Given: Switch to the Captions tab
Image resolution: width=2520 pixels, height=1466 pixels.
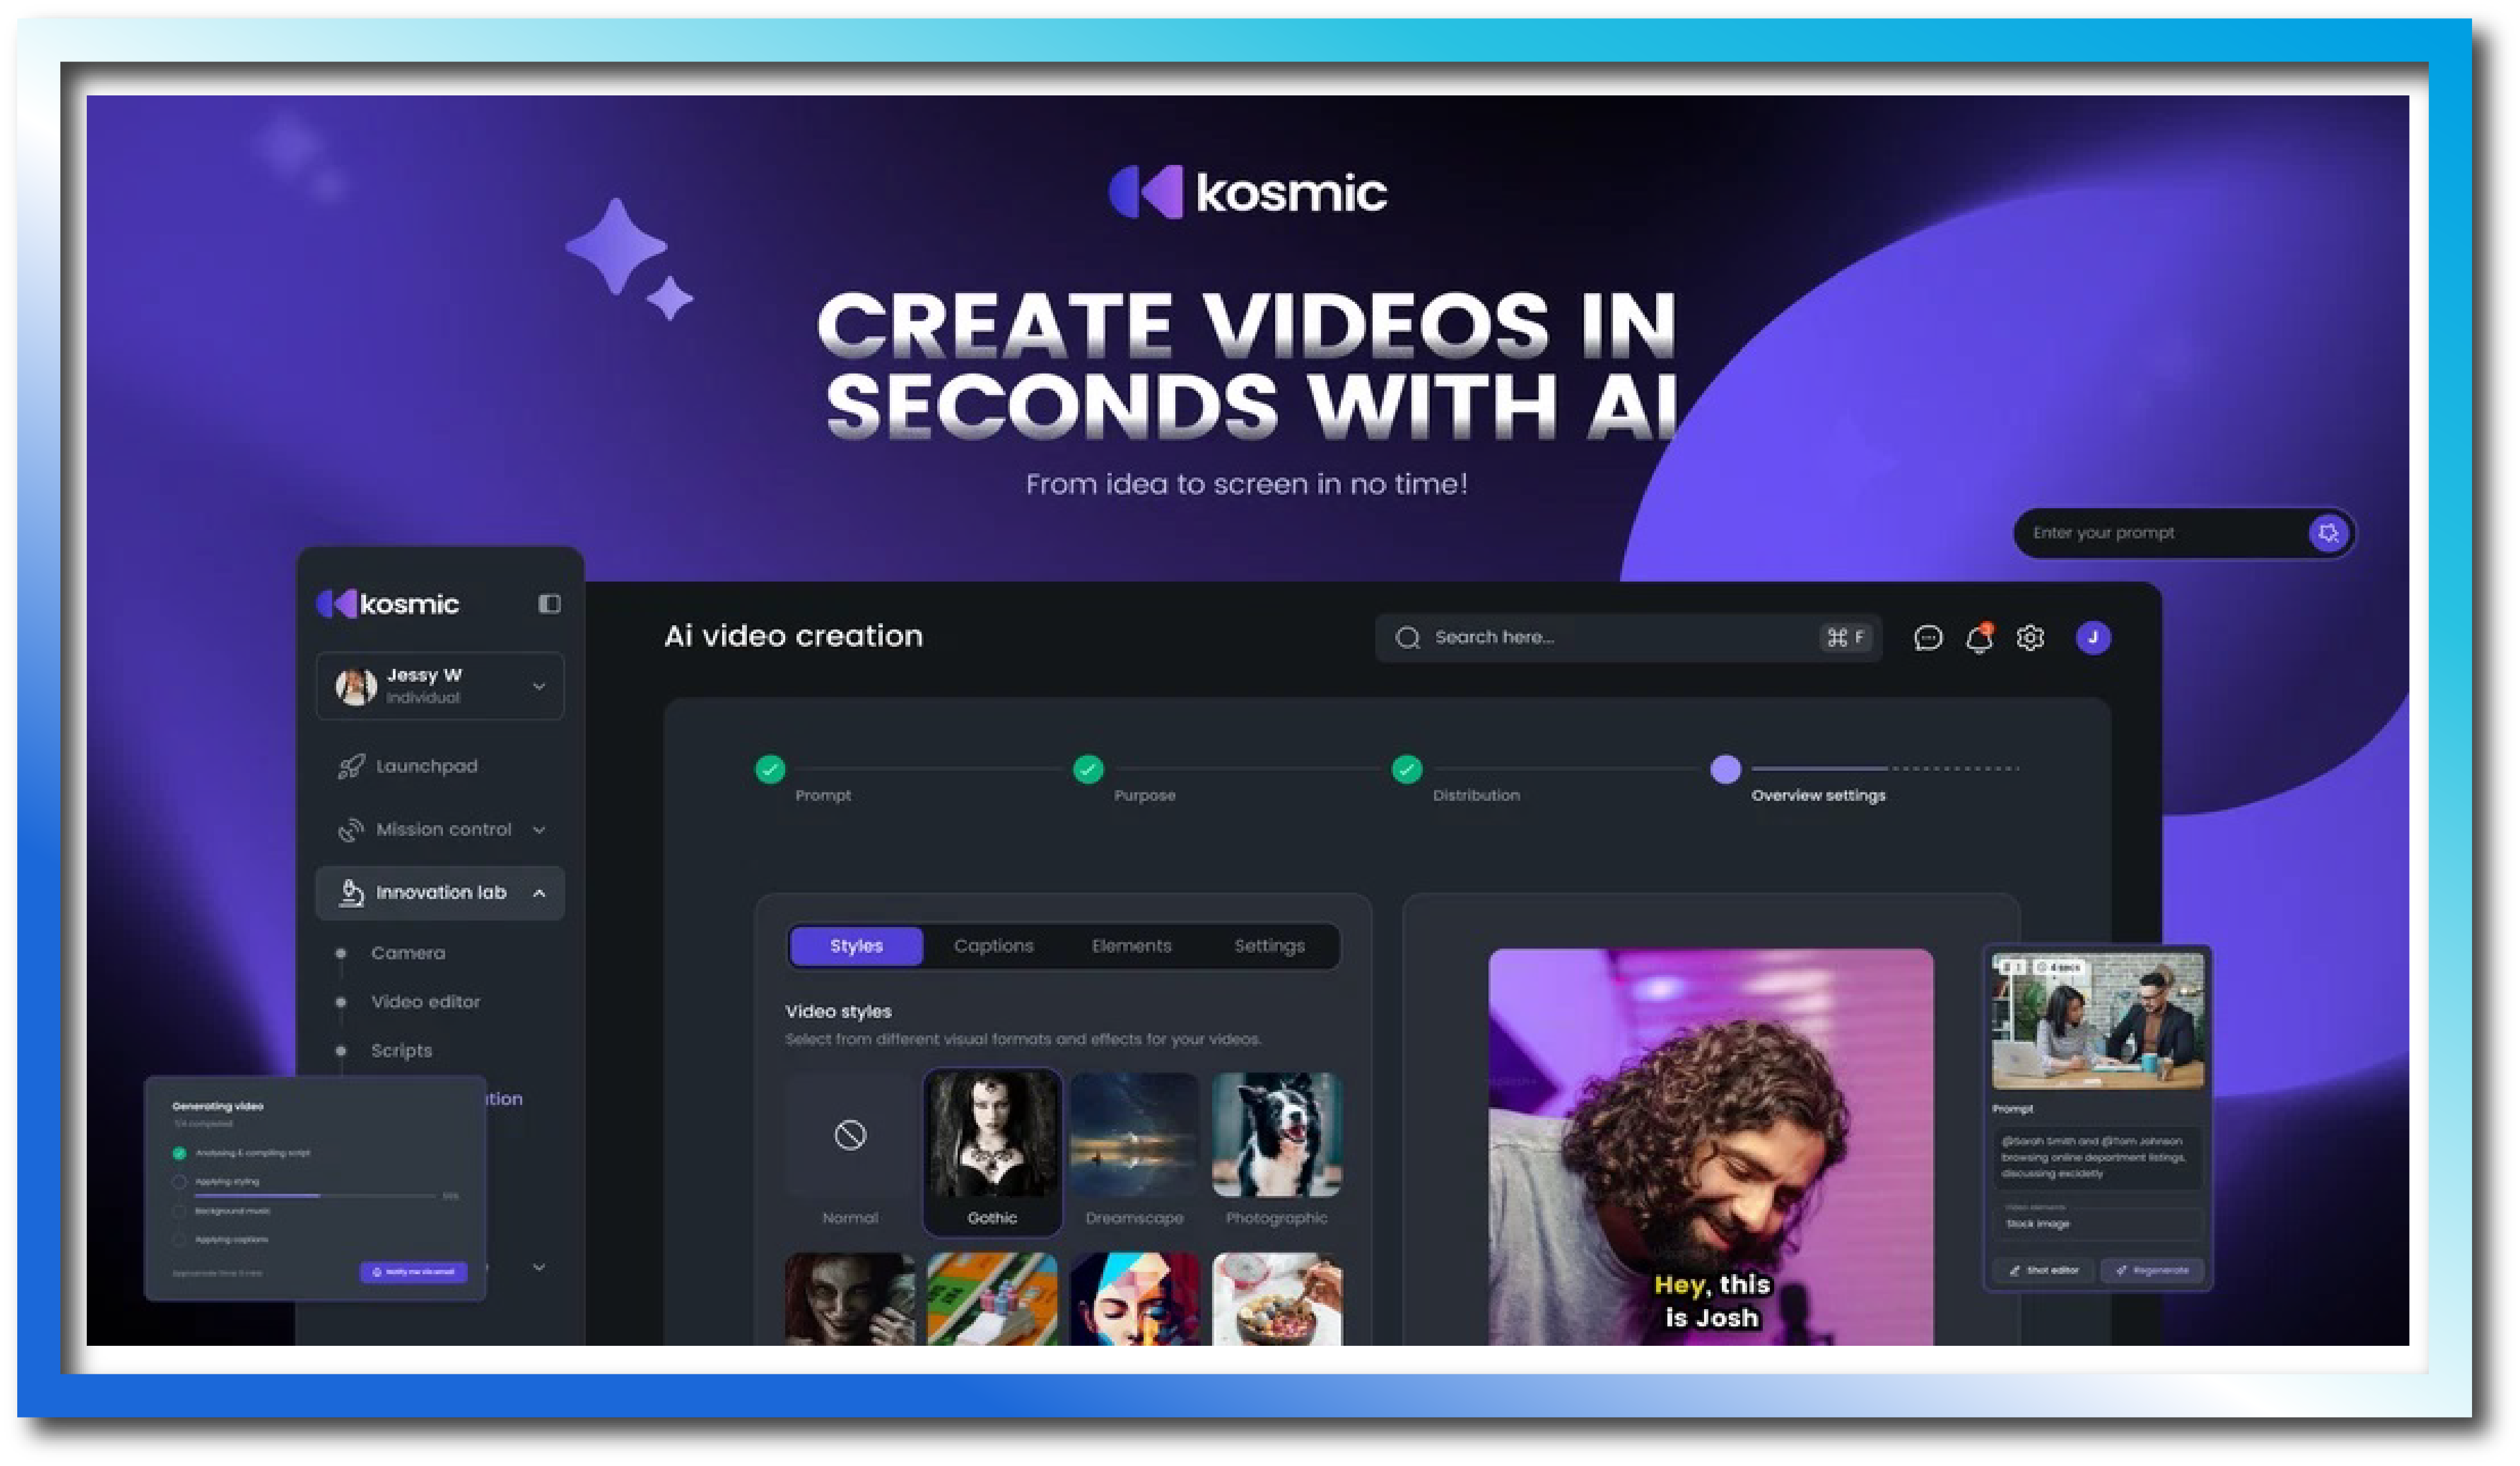Looking at the screenshot, I should [993, 945].
